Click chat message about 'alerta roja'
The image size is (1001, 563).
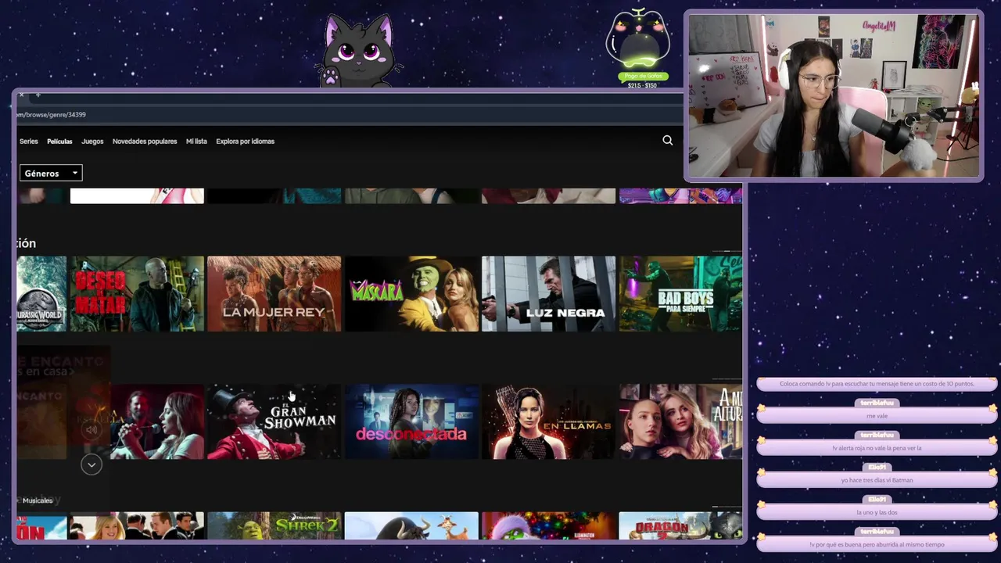click(877, 447)
